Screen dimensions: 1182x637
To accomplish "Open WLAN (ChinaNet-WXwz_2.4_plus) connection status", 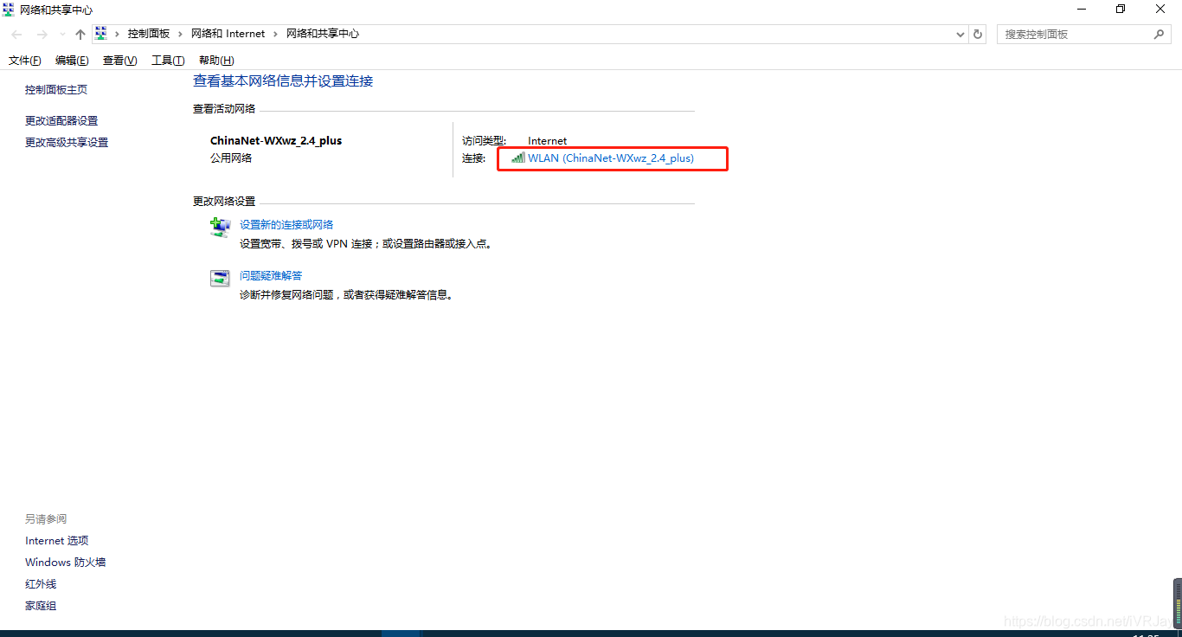I will (611, 158).
